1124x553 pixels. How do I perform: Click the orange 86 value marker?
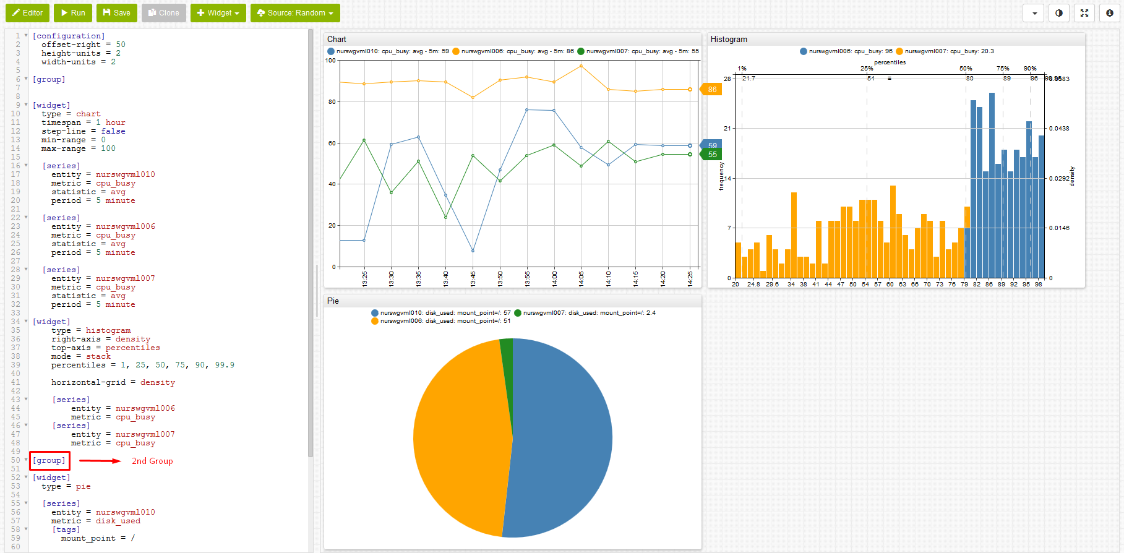click(711, 90)
